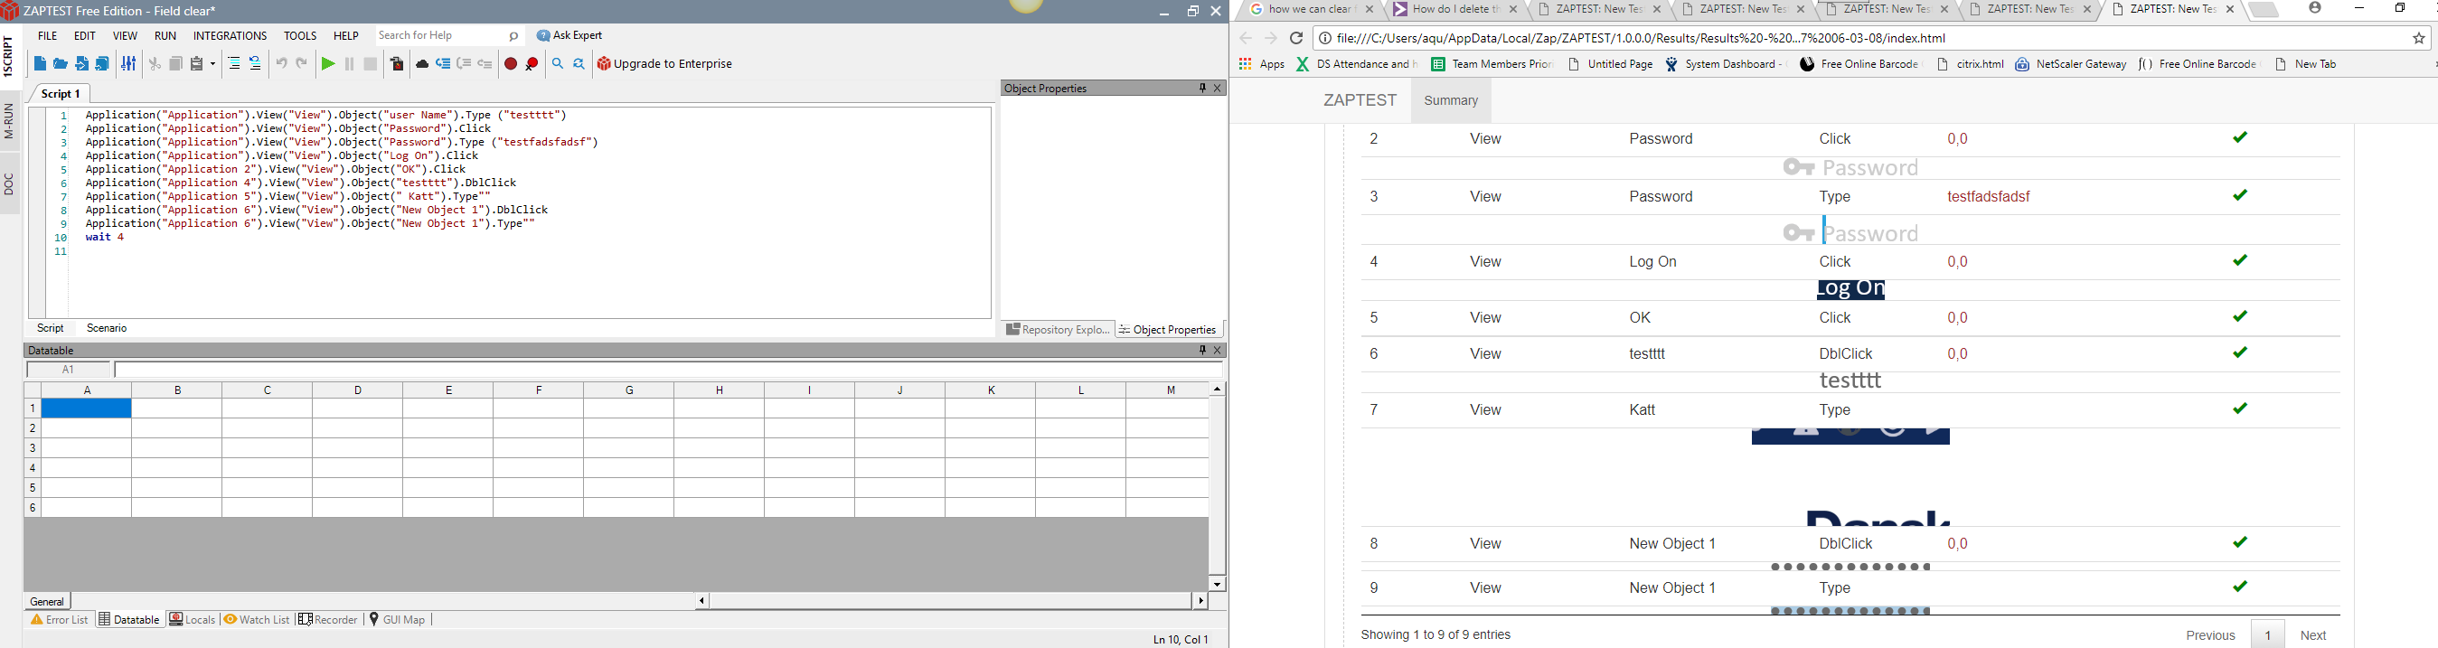Open the RUN menu
2438x648 pixels.
pos(165,36)
